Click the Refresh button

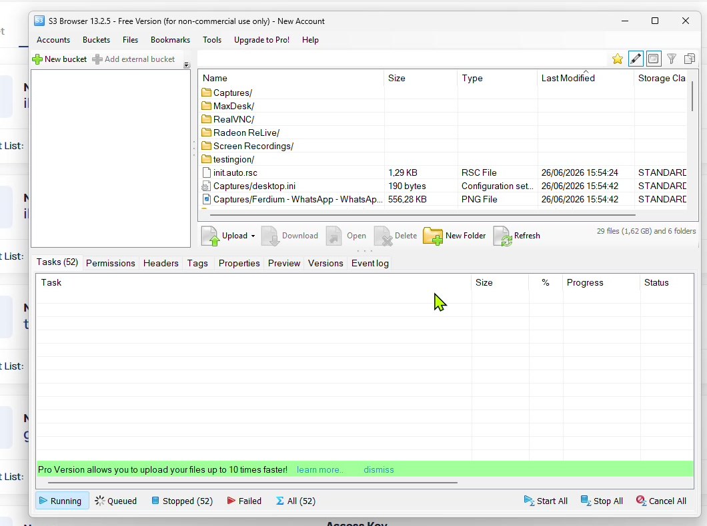[x=517, y=236]
